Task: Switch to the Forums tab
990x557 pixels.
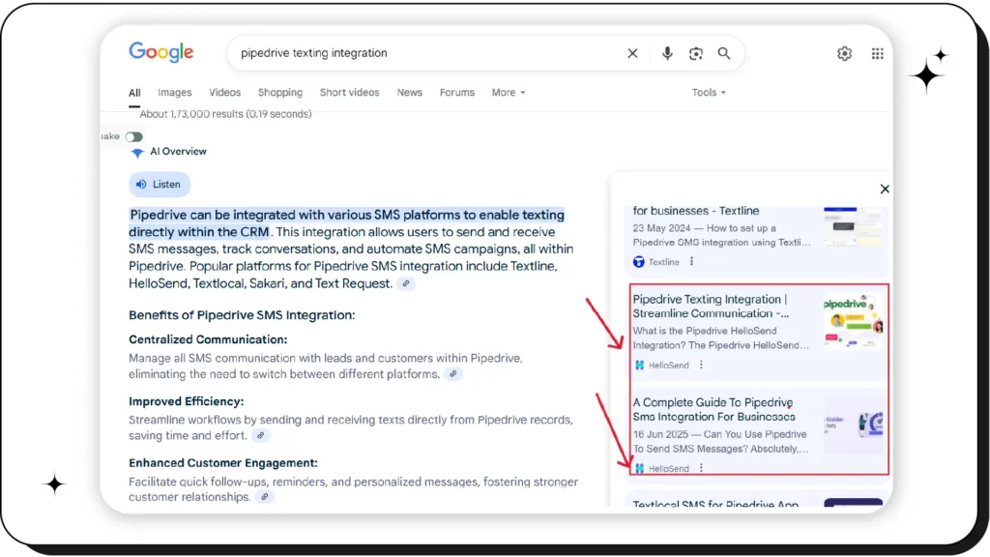Action: pos(457,92)
